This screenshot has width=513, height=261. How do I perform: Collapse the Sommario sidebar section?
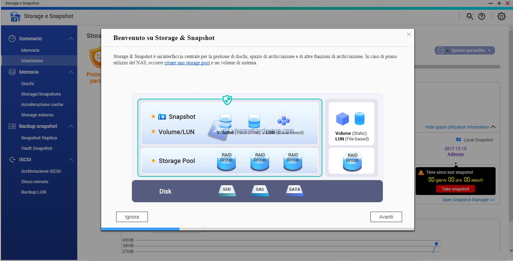[71, 39]
